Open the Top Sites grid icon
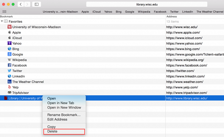The image size is (224, 137). click(4, 12)
